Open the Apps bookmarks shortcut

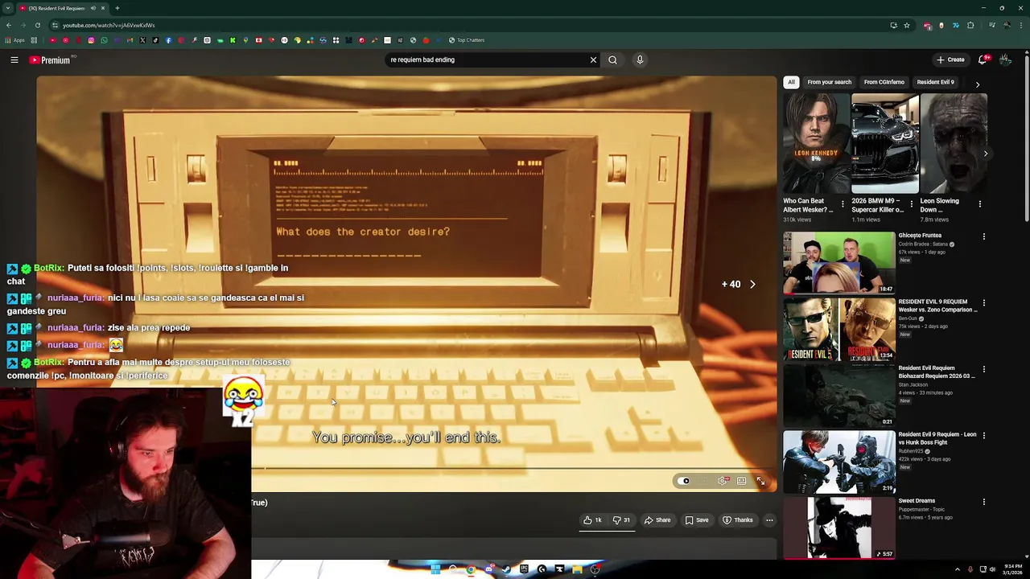click(x=14, y=40)
